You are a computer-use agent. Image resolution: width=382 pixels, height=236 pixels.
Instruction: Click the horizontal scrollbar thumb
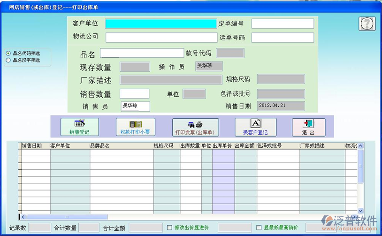tap(67, 217)
